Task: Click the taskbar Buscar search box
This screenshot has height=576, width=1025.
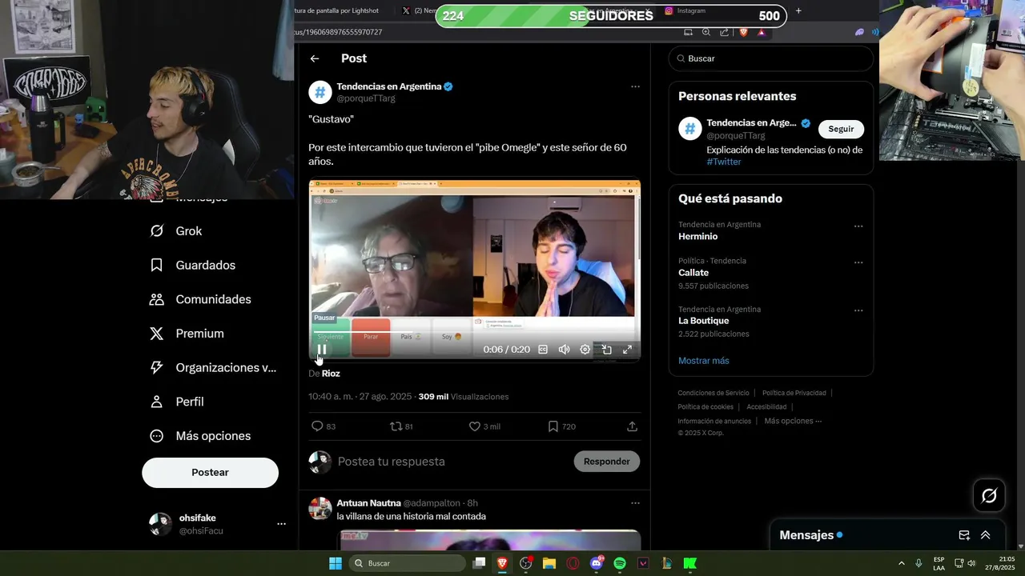Action: pyautogui.click(x=406, y=563)
